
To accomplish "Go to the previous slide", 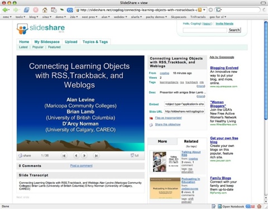I will pos(76,155).
